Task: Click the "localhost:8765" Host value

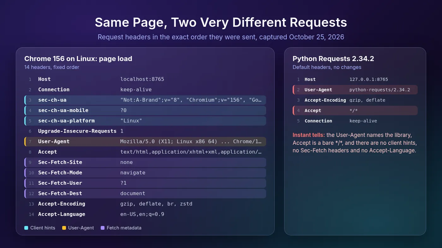Action: pyautogui.click(x=142, y=79)
